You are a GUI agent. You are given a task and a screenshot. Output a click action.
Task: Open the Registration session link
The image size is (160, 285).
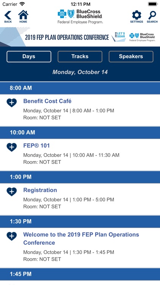pyautogui.click(x=40, y=190)
